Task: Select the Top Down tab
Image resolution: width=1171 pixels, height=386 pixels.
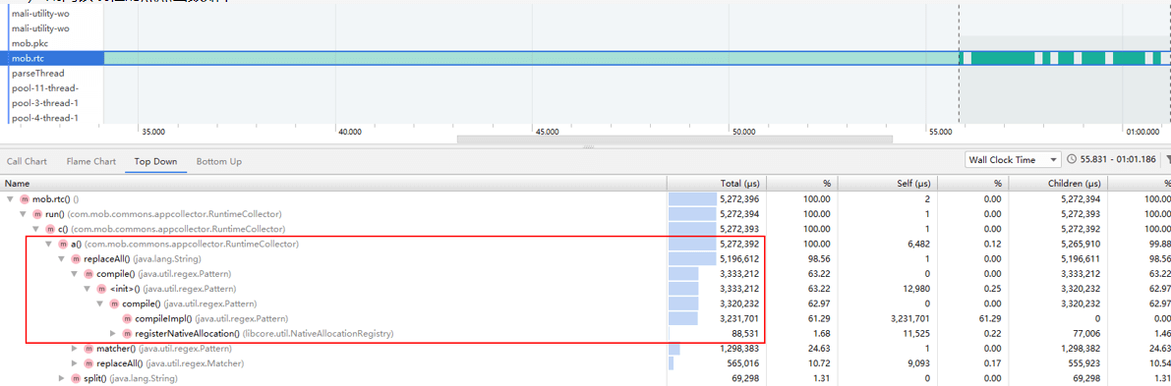Action: coord(156,161)
